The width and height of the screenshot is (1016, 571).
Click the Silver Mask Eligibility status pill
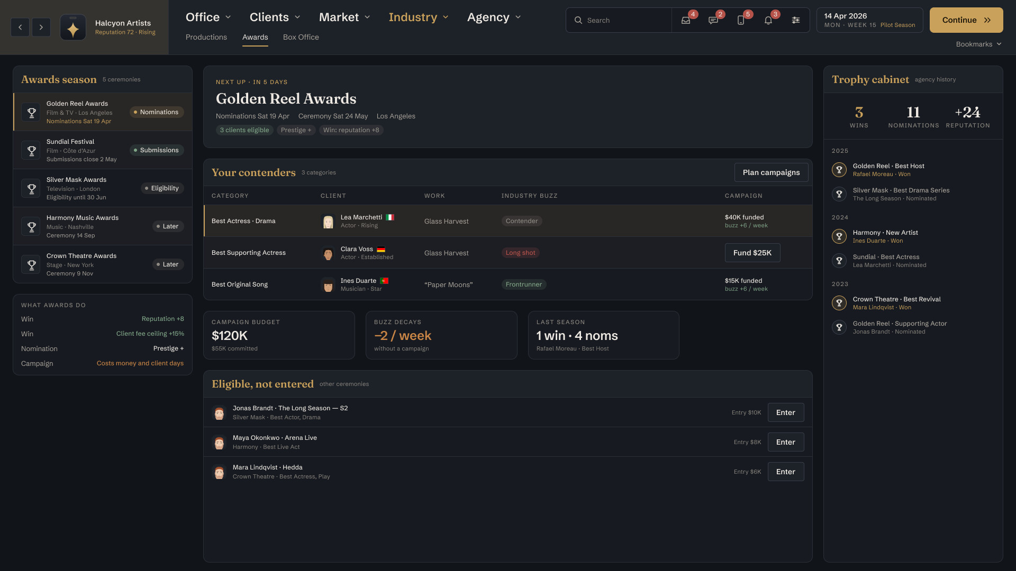pyautogui.click(x=162, y=188)
